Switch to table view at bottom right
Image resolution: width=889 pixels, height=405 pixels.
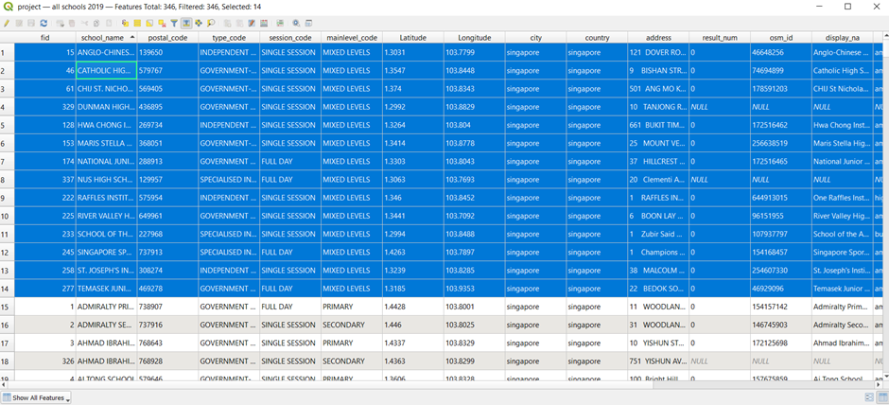(881, 398)
